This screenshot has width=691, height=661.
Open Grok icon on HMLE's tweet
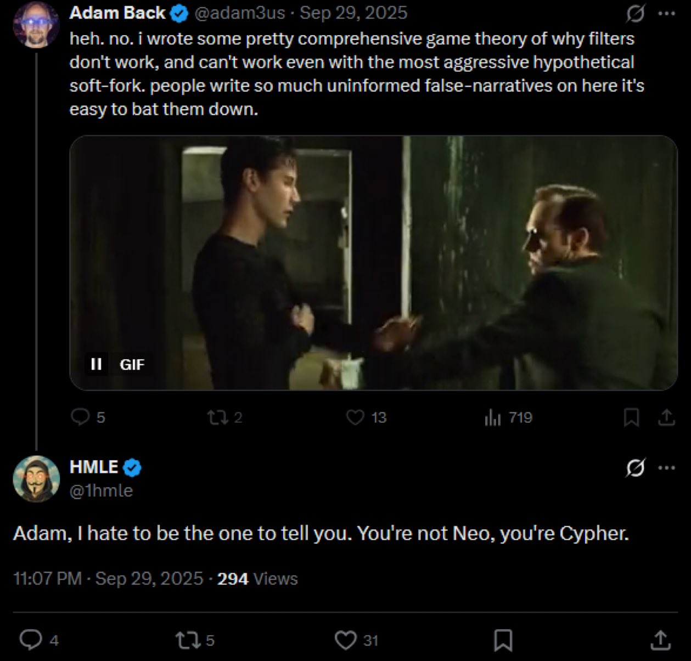click(x=635, y=468)
